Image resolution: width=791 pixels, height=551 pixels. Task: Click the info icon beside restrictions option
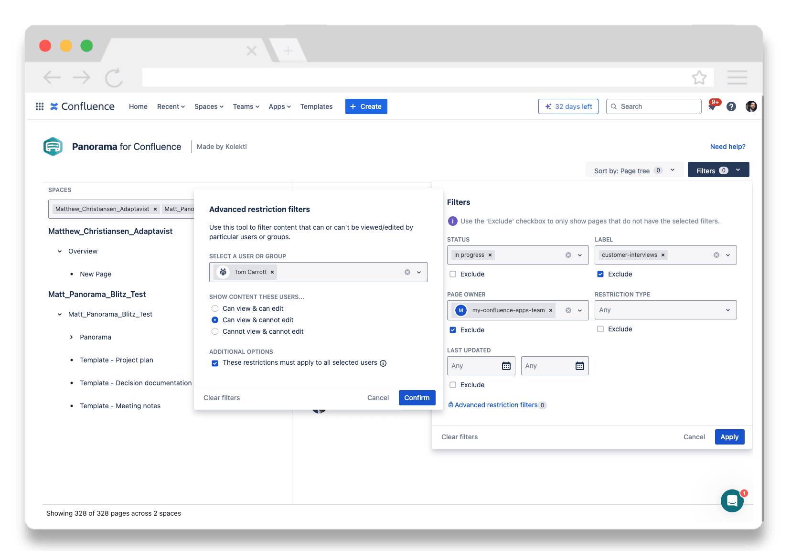coord(383,363)
